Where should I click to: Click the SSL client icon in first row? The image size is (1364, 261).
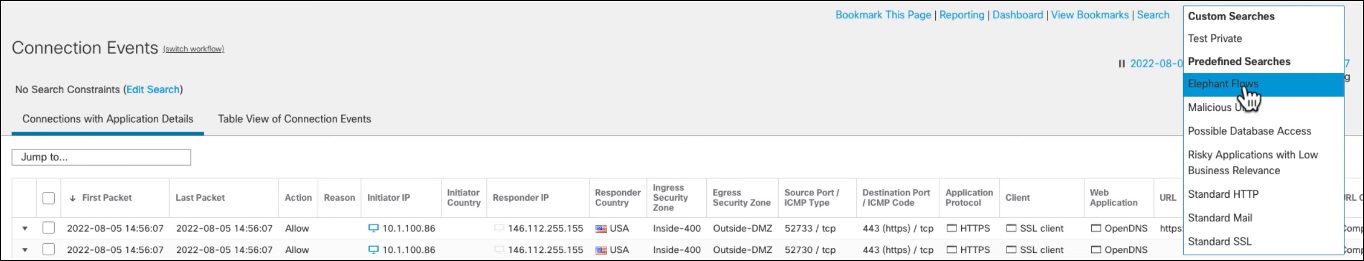pos(1011,228)
